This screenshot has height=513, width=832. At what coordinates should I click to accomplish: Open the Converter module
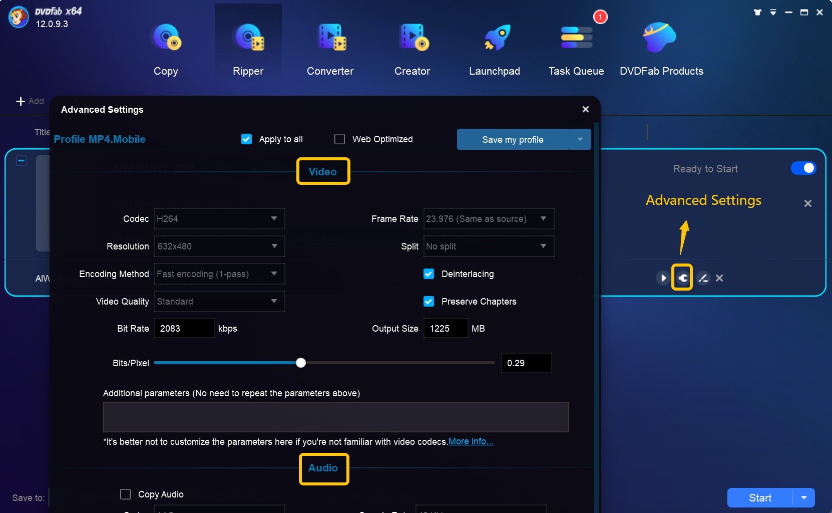[x=330, y=49]
